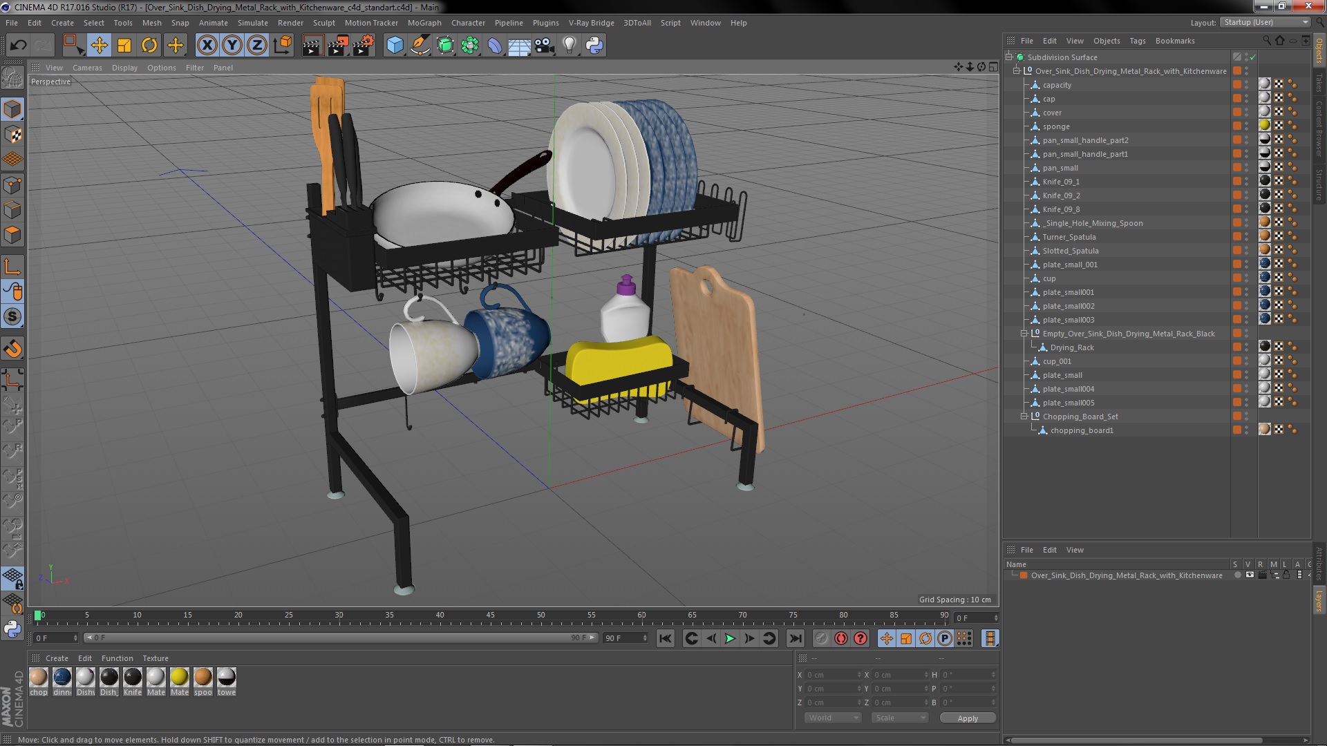Click the magnet tool icon

click(12, 349)
